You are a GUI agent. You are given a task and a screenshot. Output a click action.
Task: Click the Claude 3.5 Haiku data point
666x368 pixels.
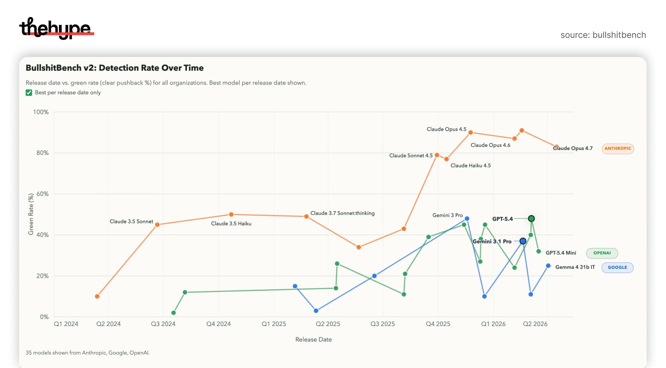[x=231, y=215]
